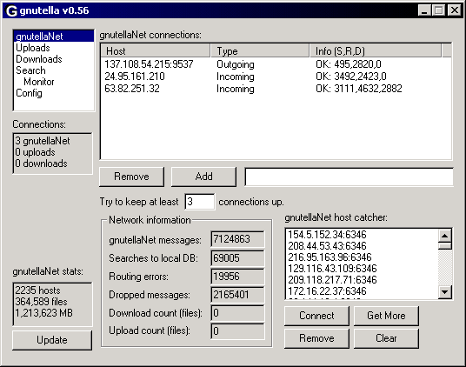Open the Config page
466x367 pixels.
coord(29,93)
